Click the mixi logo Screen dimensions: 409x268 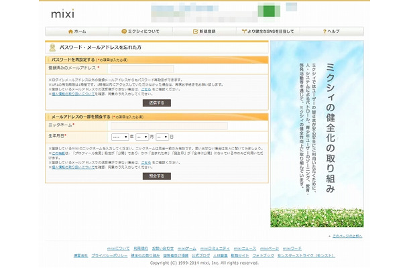(x=62, y=13)
